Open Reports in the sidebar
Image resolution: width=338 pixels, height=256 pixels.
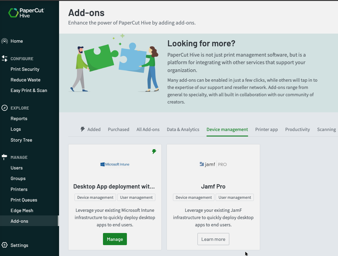click(19, 119)
